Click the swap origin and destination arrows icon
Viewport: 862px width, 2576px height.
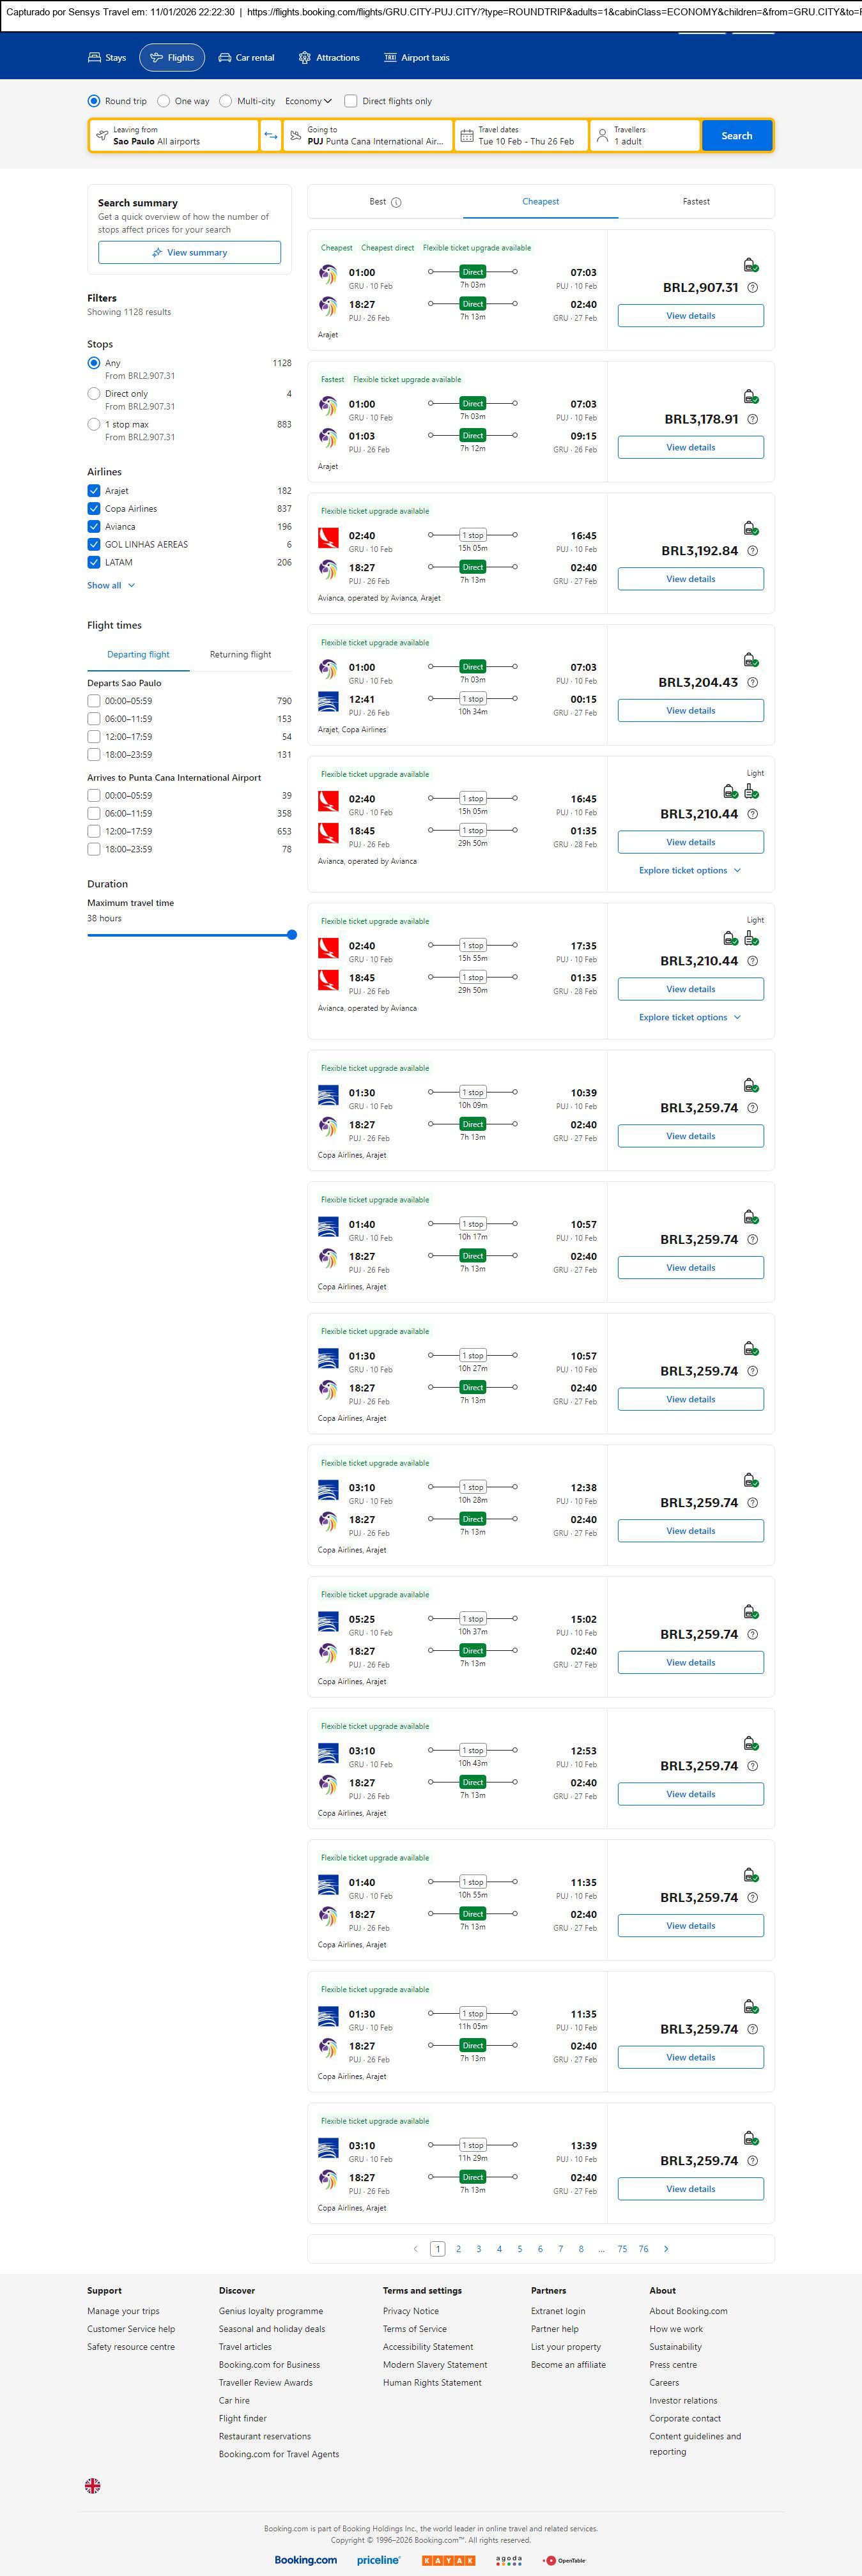tap(270, 136)
